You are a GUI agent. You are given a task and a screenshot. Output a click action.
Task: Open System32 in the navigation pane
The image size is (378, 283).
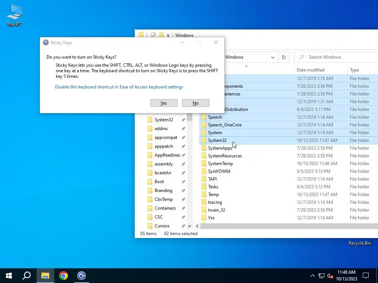point(164,120)
